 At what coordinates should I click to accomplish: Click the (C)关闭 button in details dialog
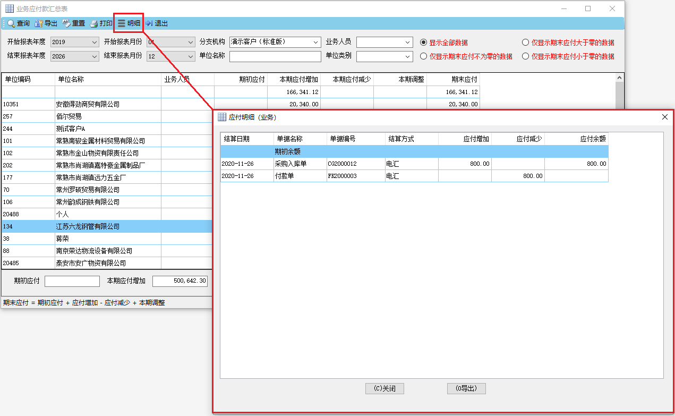click(385, 388)
